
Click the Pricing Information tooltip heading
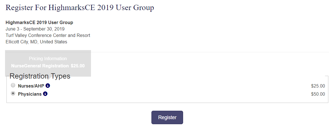tap(48, 59)
